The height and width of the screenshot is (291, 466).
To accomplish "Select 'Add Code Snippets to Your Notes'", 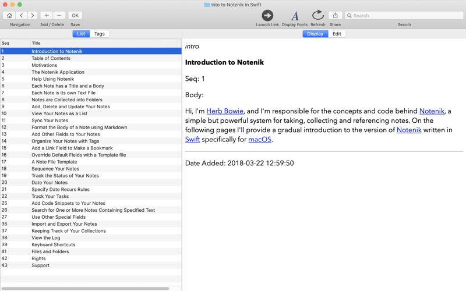I will tap(91, 203).
